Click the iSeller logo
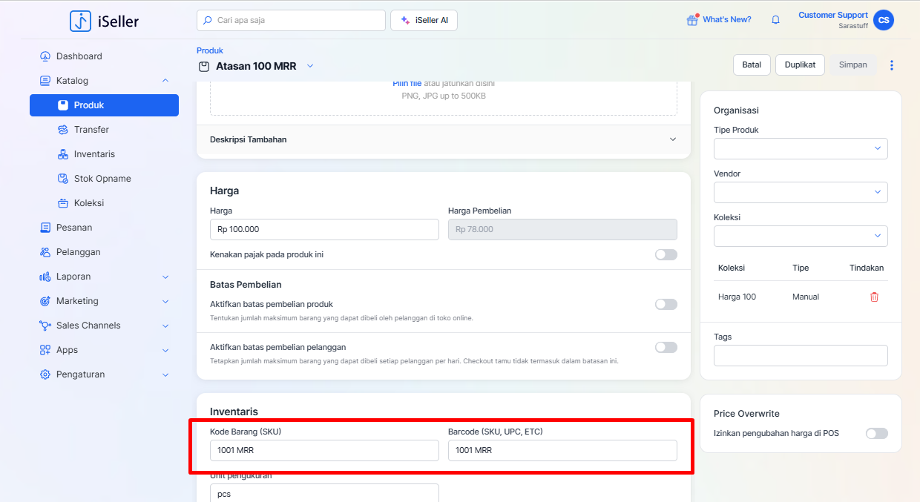 (x=104, y=21)
